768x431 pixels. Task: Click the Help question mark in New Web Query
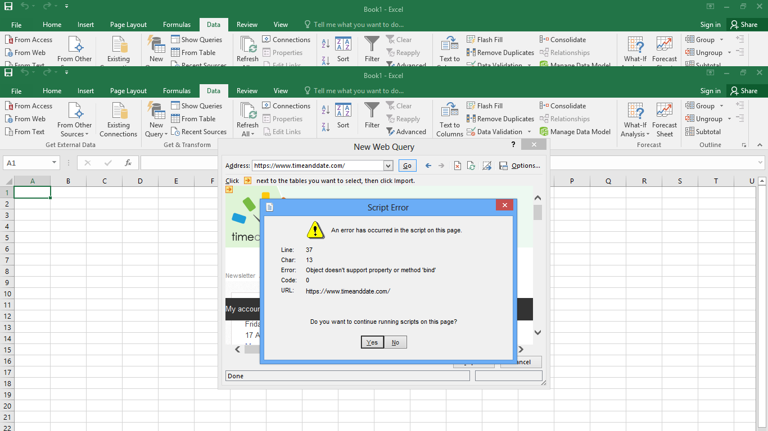[513, 145]
